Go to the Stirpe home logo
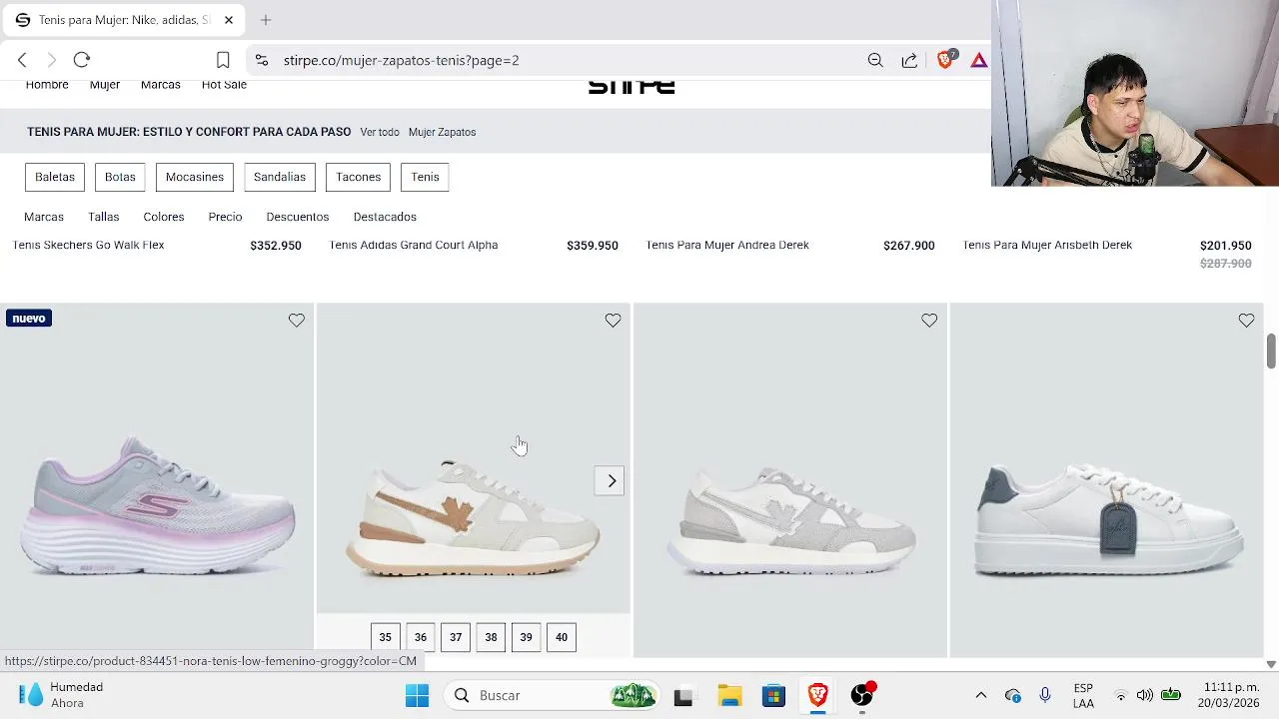Viewport: 1279px width, 719px height. (632, 87)
